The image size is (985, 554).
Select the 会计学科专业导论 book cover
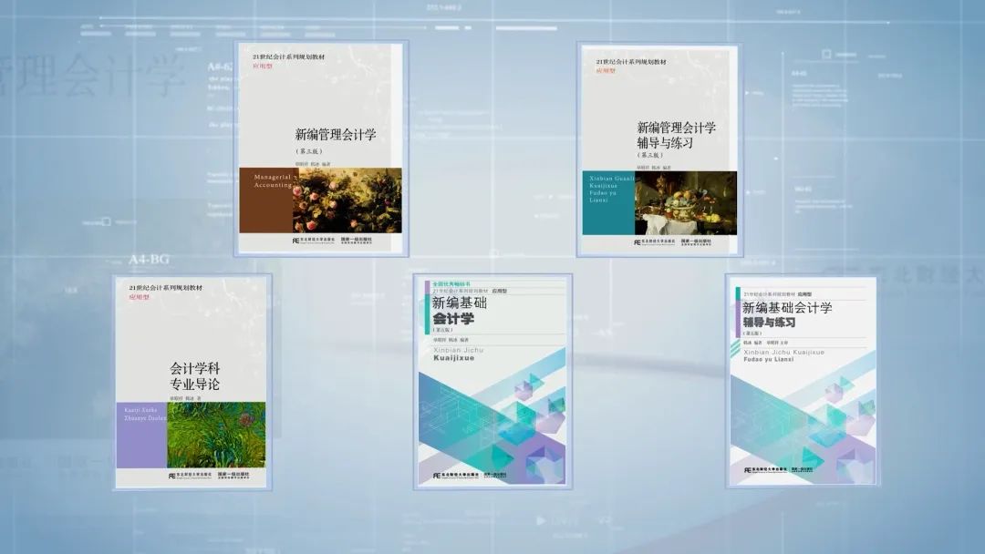(192, 382)
